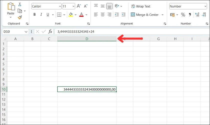Image resolution: width=210 pixels, height=125 pixels.
Task: Select Bottom Align icon
Action: click(x=109, y=6)
